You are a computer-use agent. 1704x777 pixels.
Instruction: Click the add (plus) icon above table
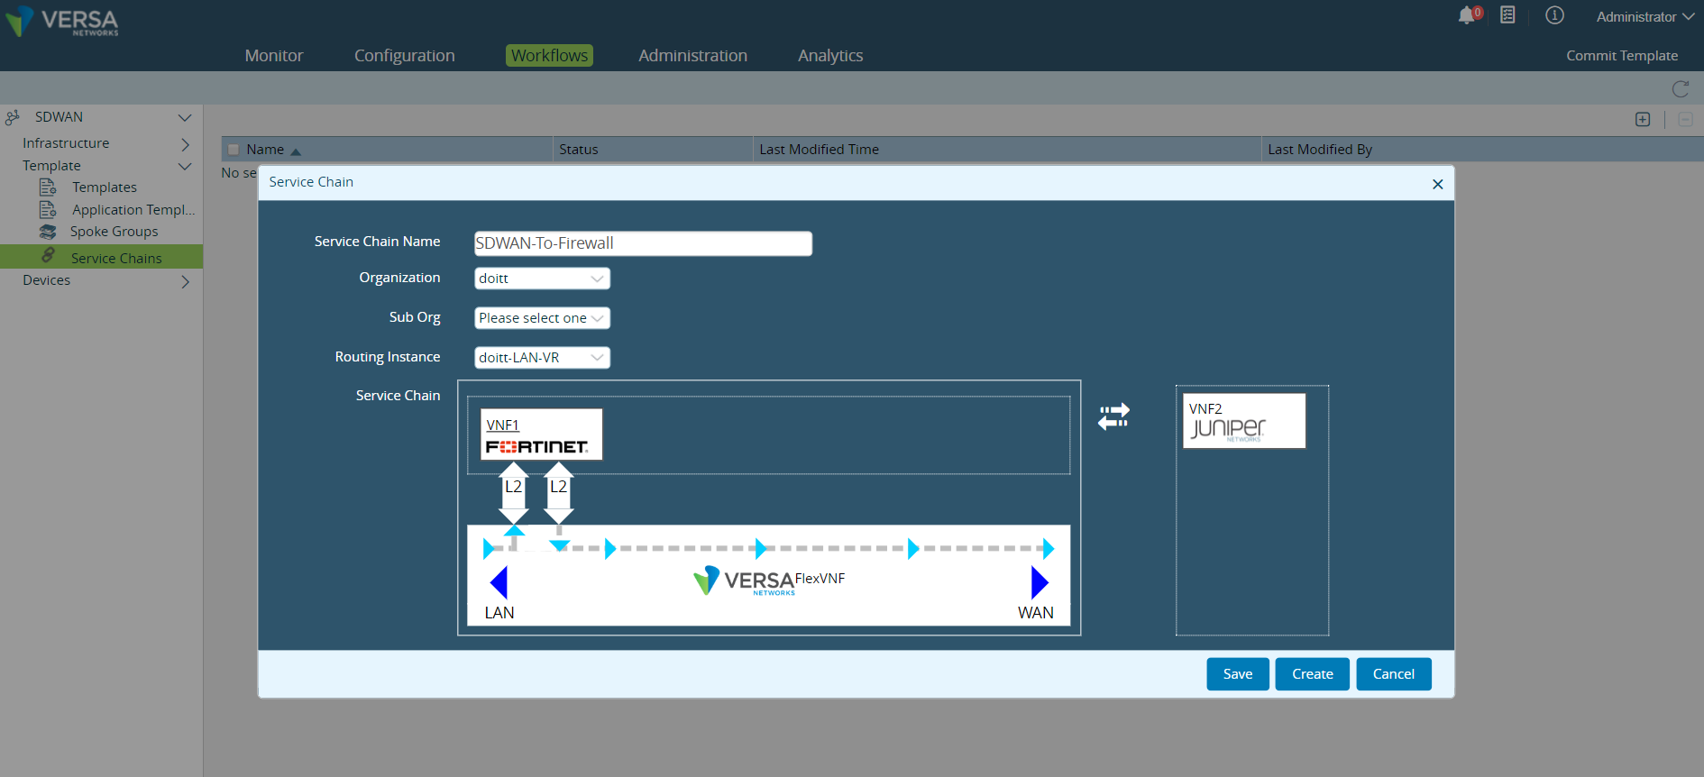[1643, 120]
